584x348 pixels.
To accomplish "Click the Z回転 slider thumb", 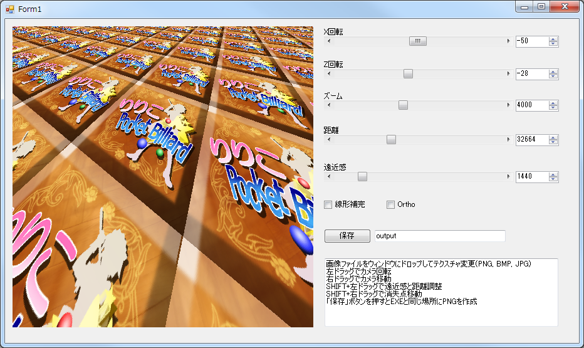I will click(408, 74).
